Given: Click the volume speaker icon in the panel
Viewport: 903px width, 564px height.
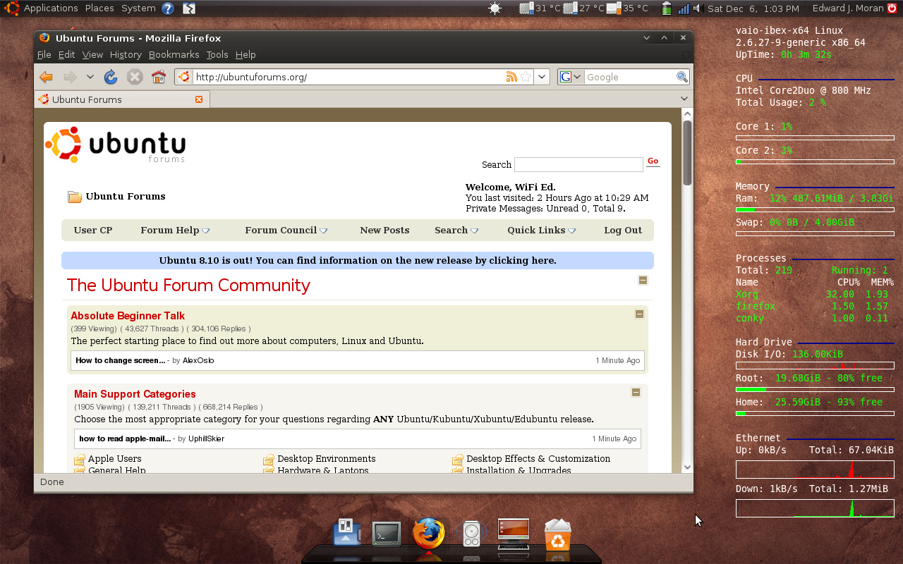Looking at the screenshot, I should pos(697,8).
